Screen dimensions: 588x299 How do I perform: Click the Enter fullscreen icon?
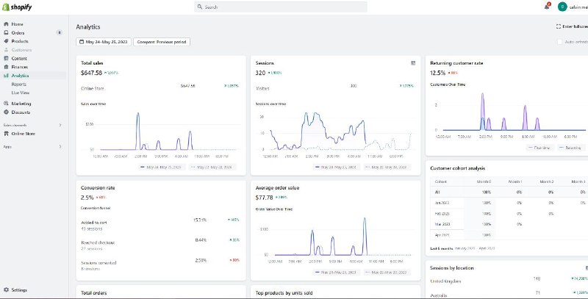pos(559,26)
